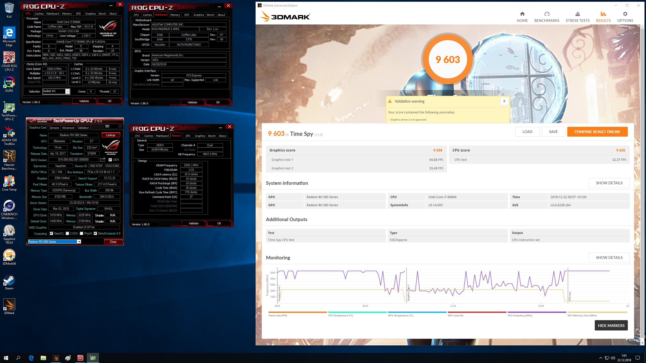
Task: Select 3DMark06 desktop icon
Action: click(x=9, y=257)
